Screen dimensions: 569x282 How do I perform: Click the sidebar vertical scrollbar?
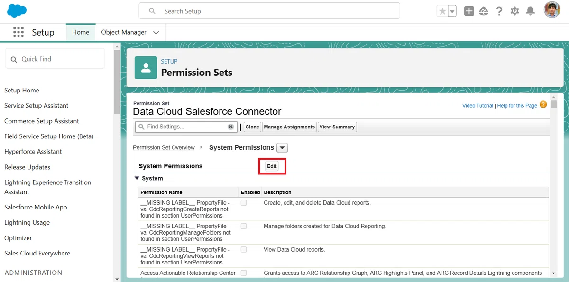point(117,82)
